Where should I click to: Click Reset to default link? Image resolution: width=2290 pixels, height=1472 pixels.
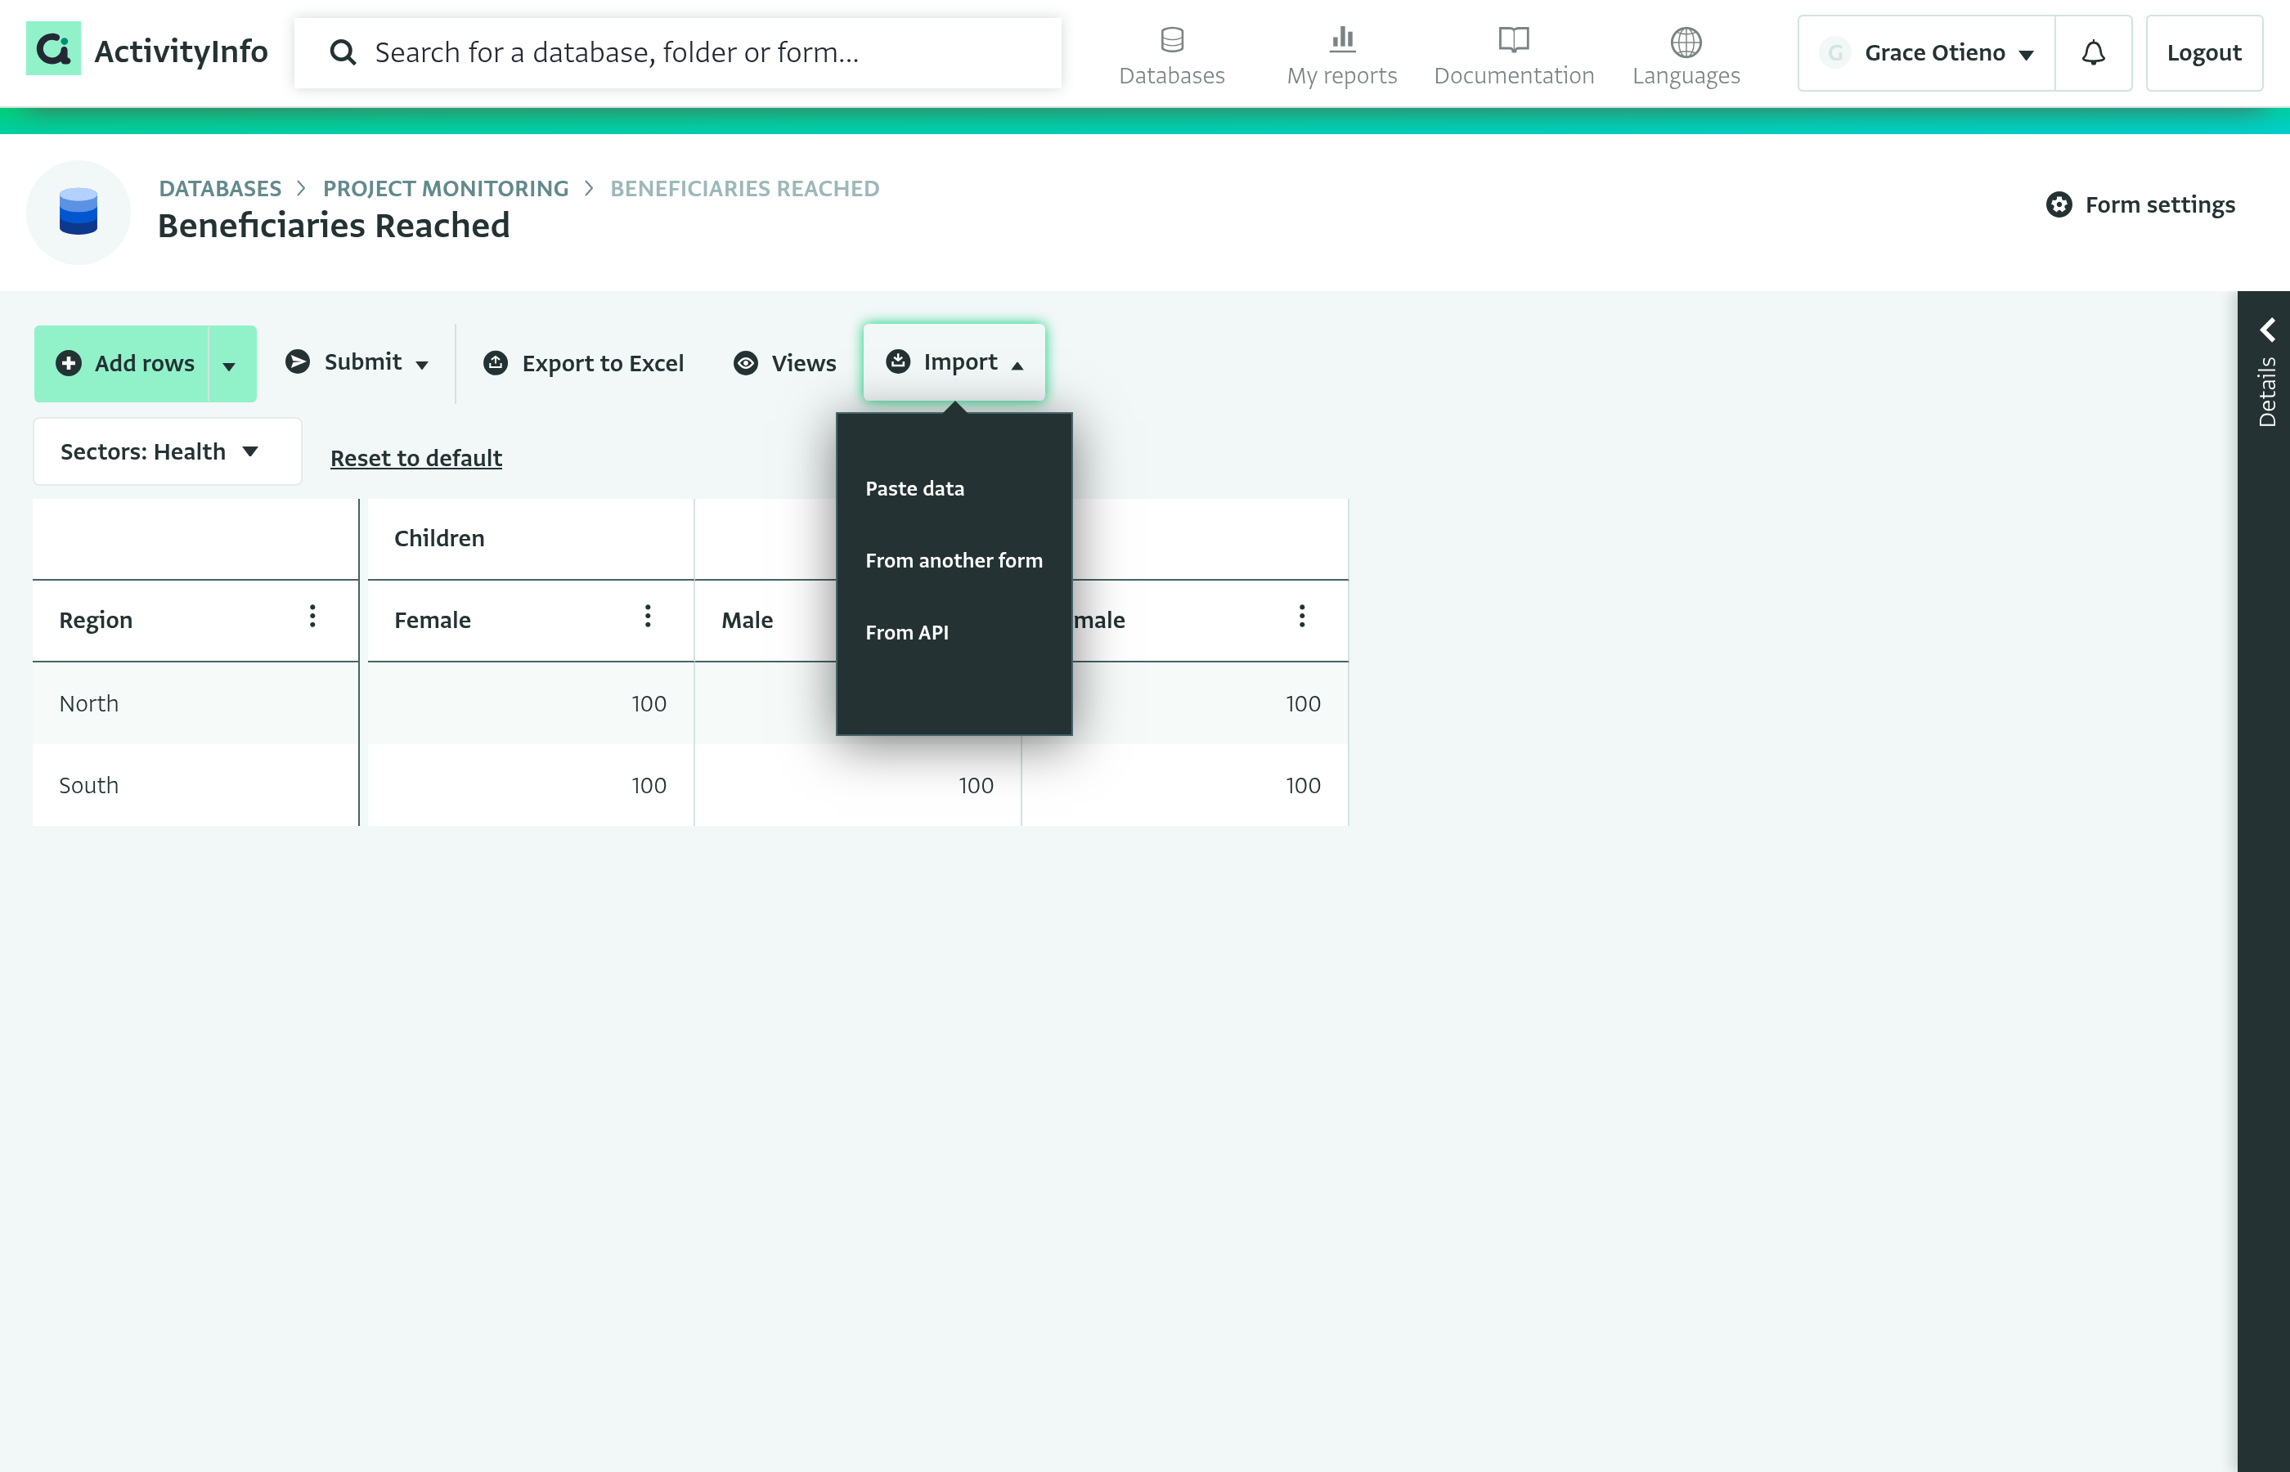(415, 458)
